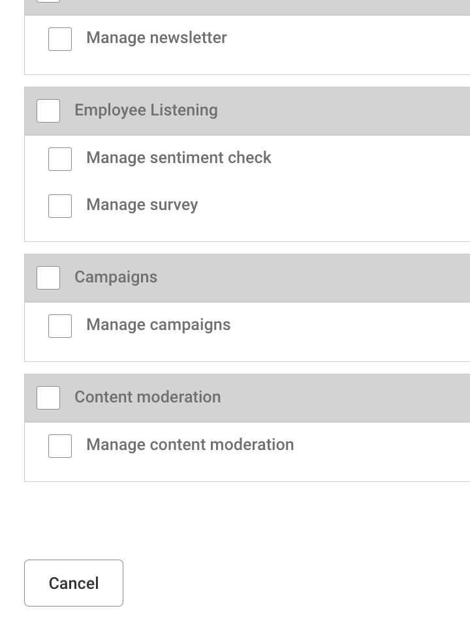
Task: Enable the Campaigns section checkbox
Action: (x=48, y=277)
